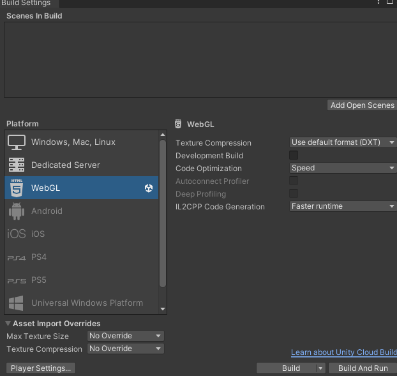Open the Build Settings kebab menu
397x376 pixels.
pos(378,2)
